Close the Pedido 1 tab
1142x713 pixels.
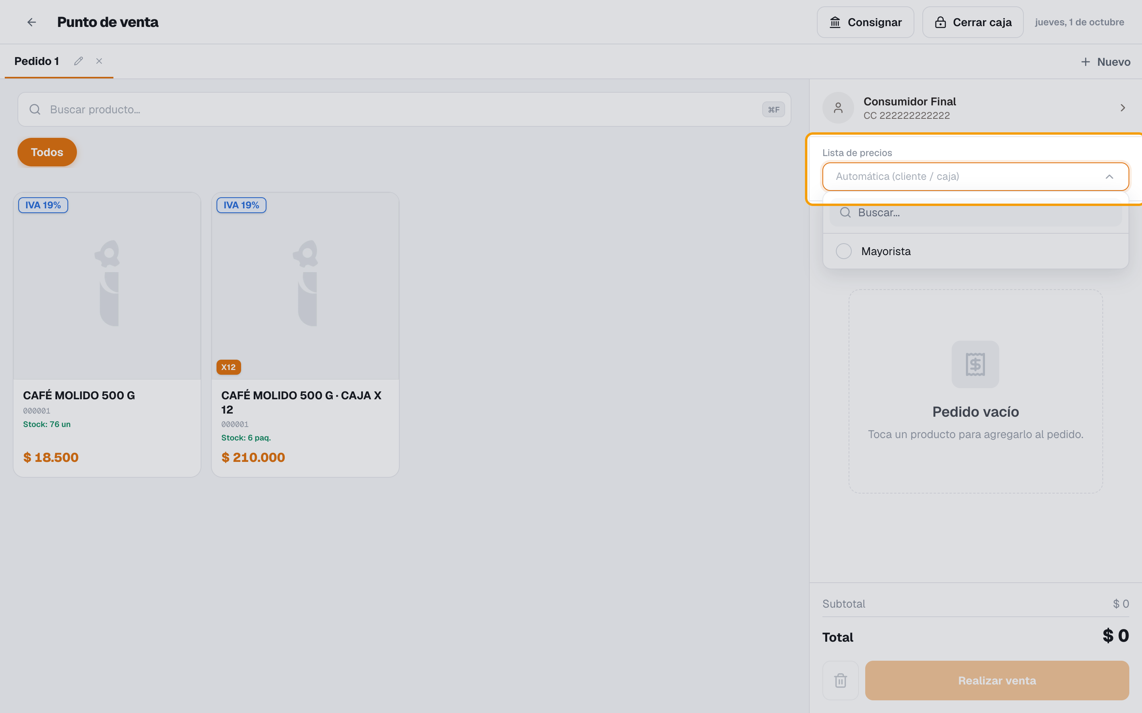99,61
